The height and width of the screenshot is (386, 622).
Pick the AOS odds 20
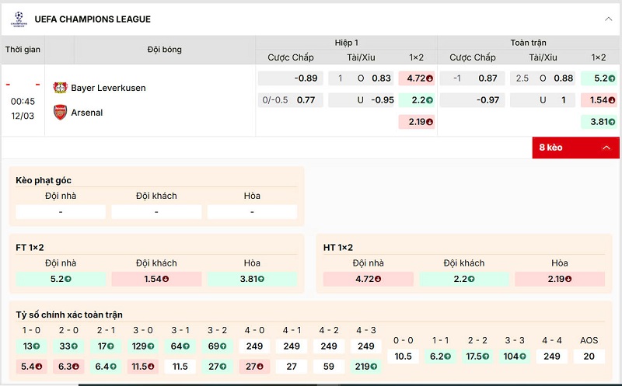(x=589, y=356)
